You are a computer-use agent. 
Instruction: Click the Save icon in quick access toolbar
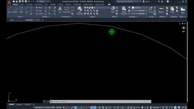coord(20,2)
